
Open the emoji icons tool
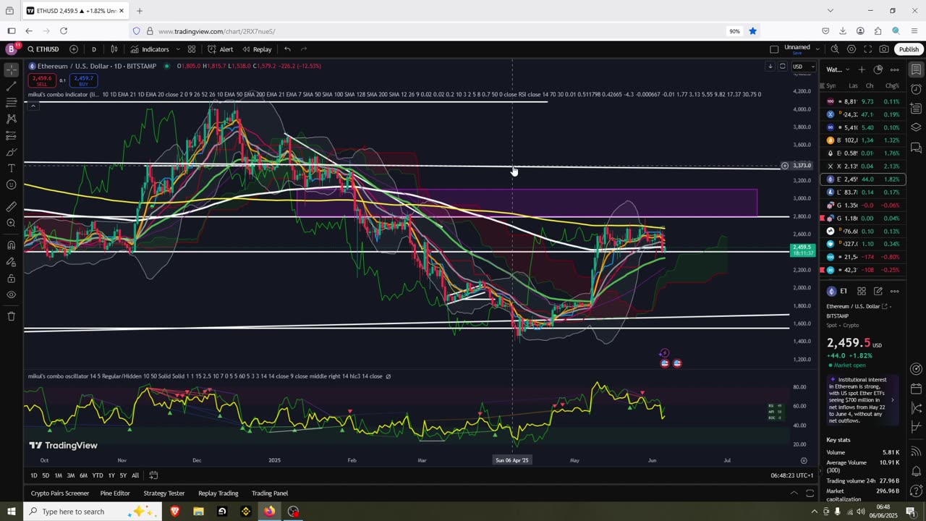[x=11, y=185]
